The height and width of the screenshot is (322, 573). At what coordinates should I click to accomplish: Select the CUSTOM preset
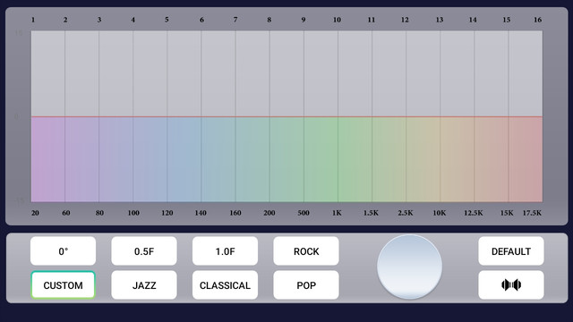pyautogui.click(x=63, y=284)
